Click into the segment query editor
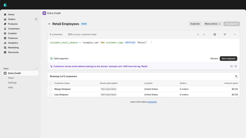Image resolution: width=246 pixels, height=138 pixels. pyautogui.click(x=143, y=47)
